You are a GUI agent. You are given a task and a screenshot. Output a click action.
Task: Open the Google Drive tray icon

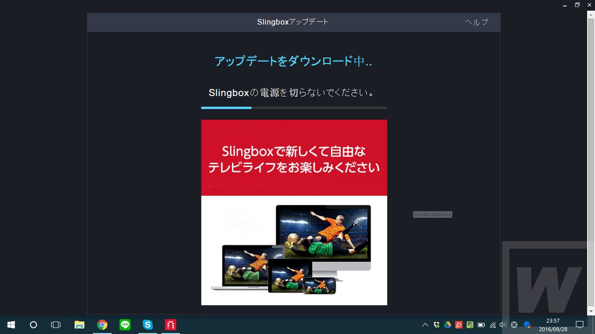tap(448, 325)
